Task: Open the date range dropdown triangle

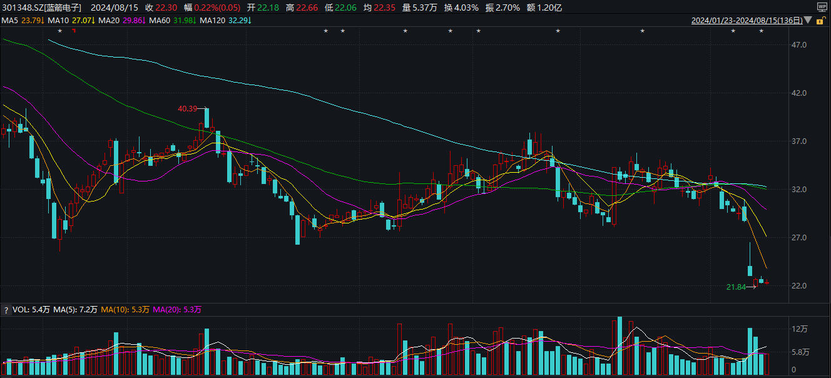Action: tap(808, 21)
